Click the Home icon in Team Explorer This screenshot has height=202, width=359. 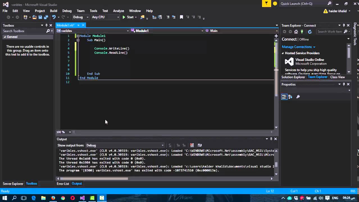click(x=296, y=32)
